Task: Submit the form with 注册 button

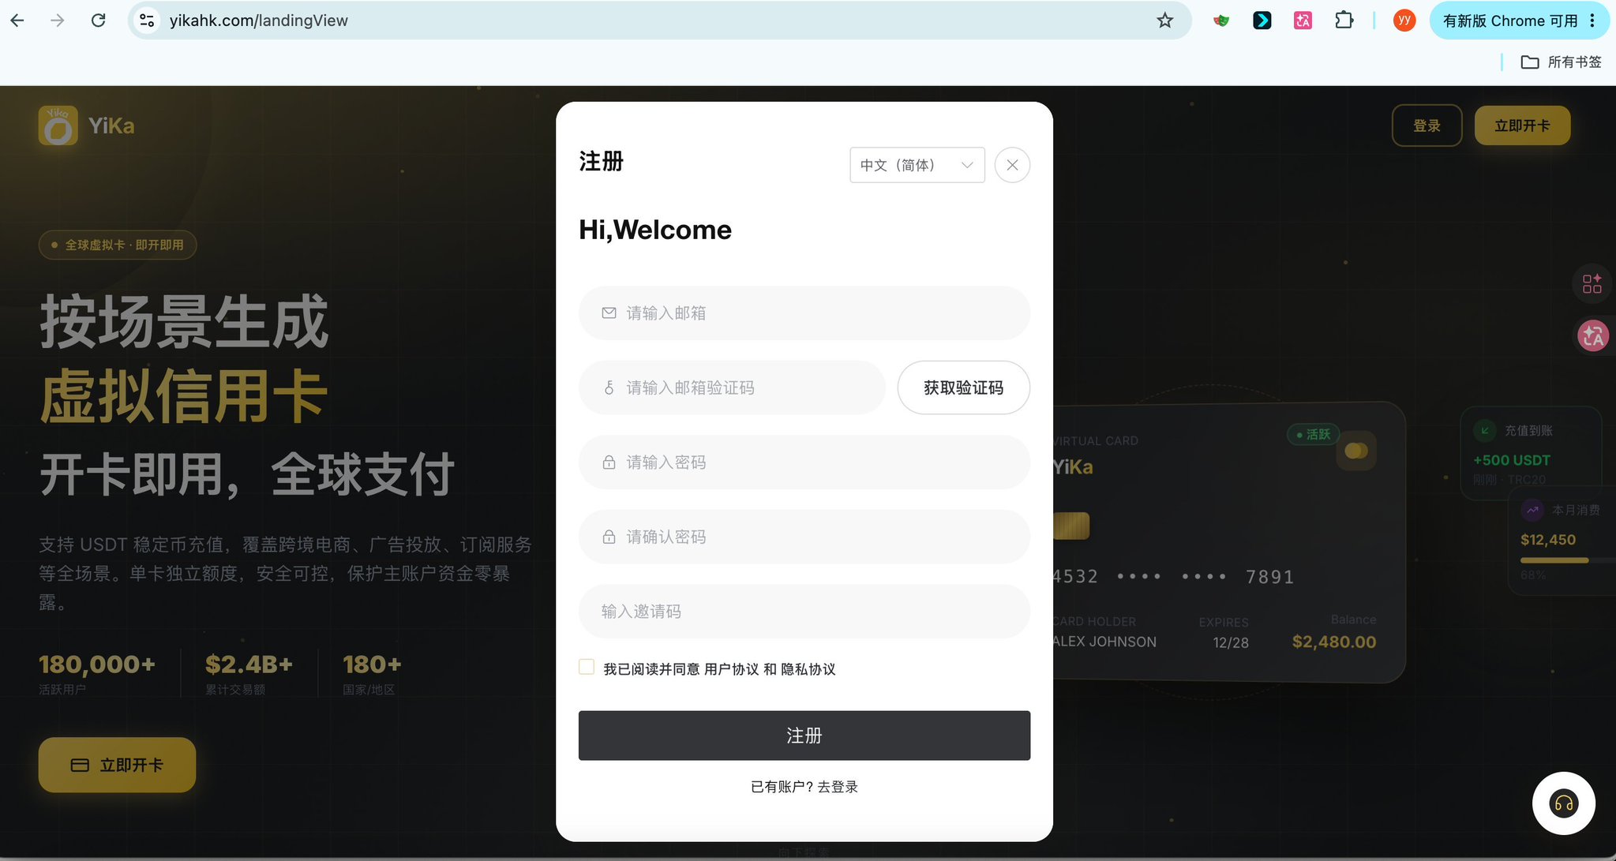Action: tap(804, 736)
